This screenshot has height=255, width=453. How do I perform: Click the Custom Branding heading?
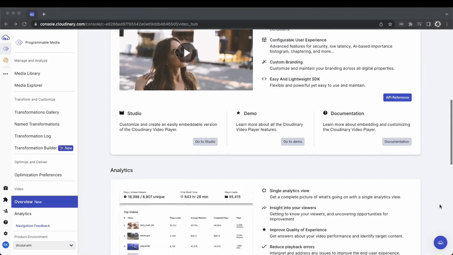tap(286, 62)
